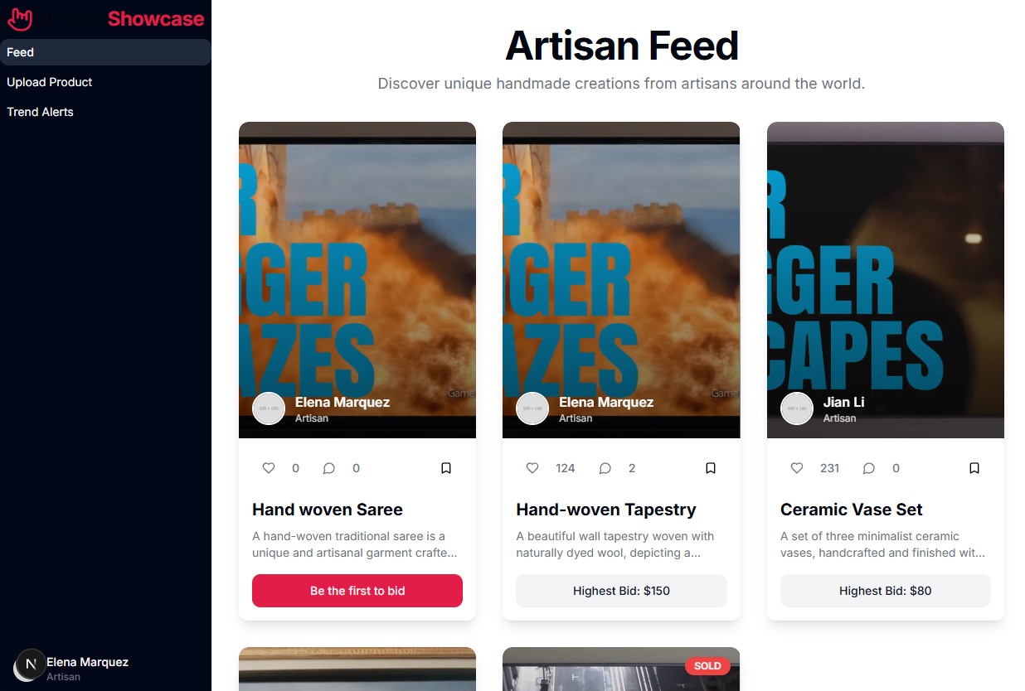The image size is (1025, 691).
Task: Open comments on Hand woven Saree
Action: (x=328, y=468)
